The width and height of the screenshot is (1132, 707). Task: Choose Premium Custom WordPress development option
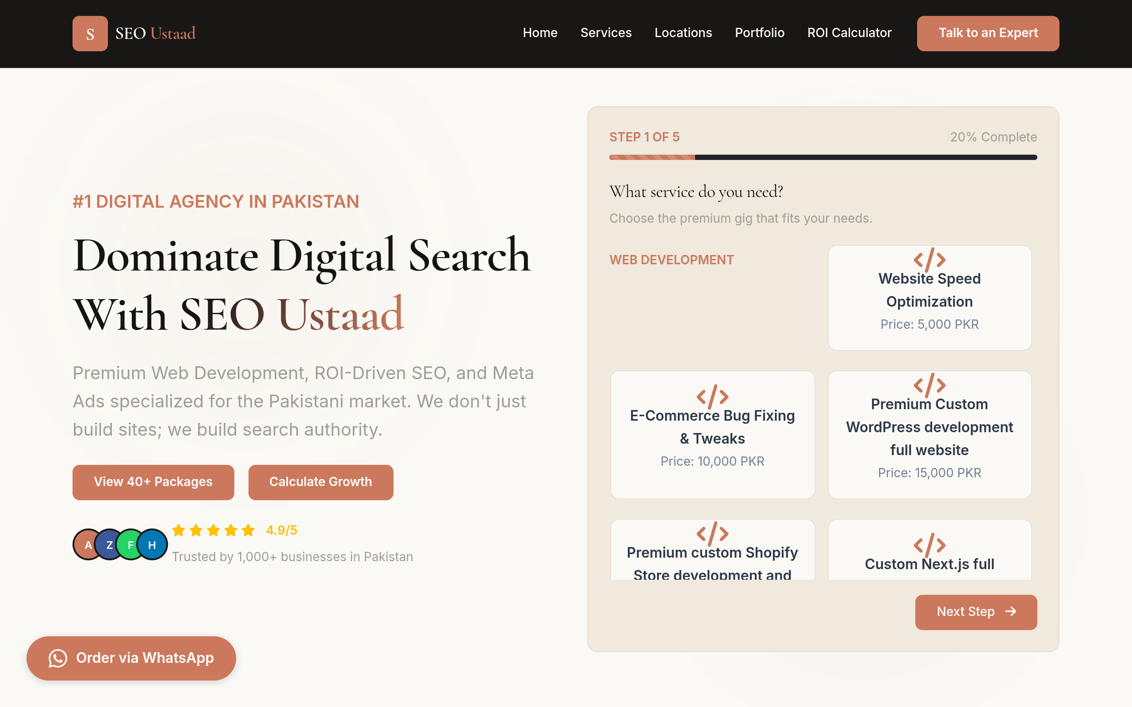[x=929, y=434]
